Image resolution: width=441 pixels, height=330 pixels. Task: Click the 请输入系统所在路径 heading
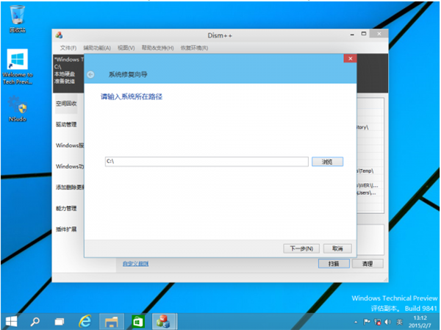tap(132, 97)
